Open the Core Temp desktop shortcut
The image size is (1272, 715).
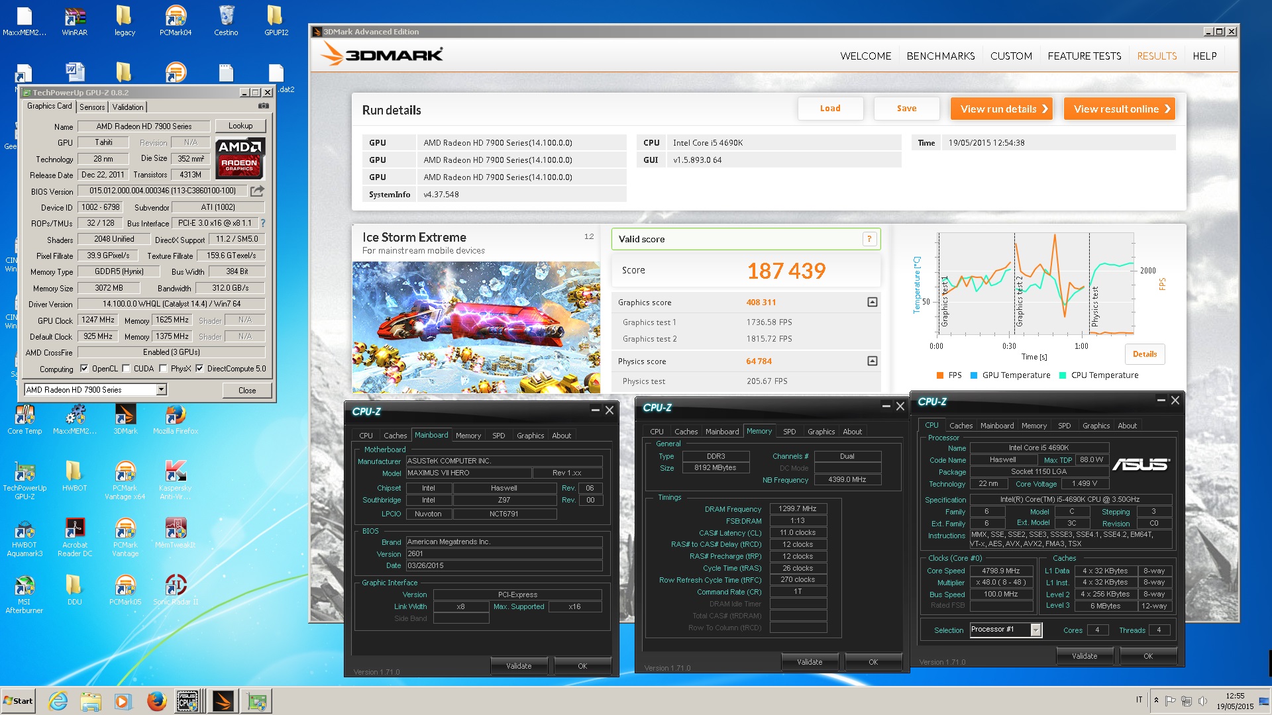(25, 420)
